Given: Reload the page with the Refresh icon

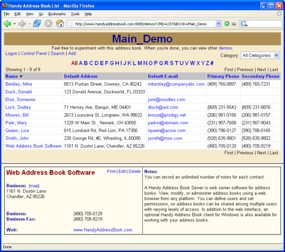Looking at the screenshot, I should tap(37, 23).
